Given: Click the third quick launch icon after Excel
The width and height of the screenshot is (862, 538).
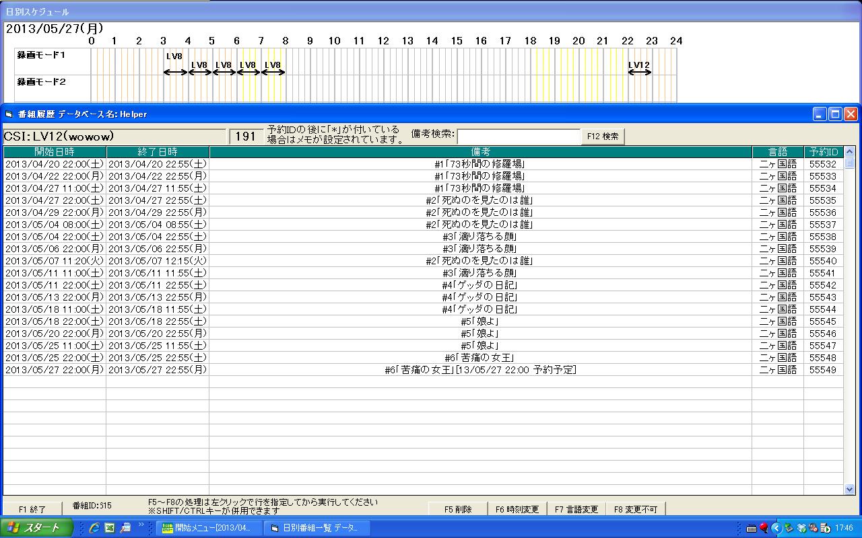Looking at the screenshot, I should [x=125, y=528].
